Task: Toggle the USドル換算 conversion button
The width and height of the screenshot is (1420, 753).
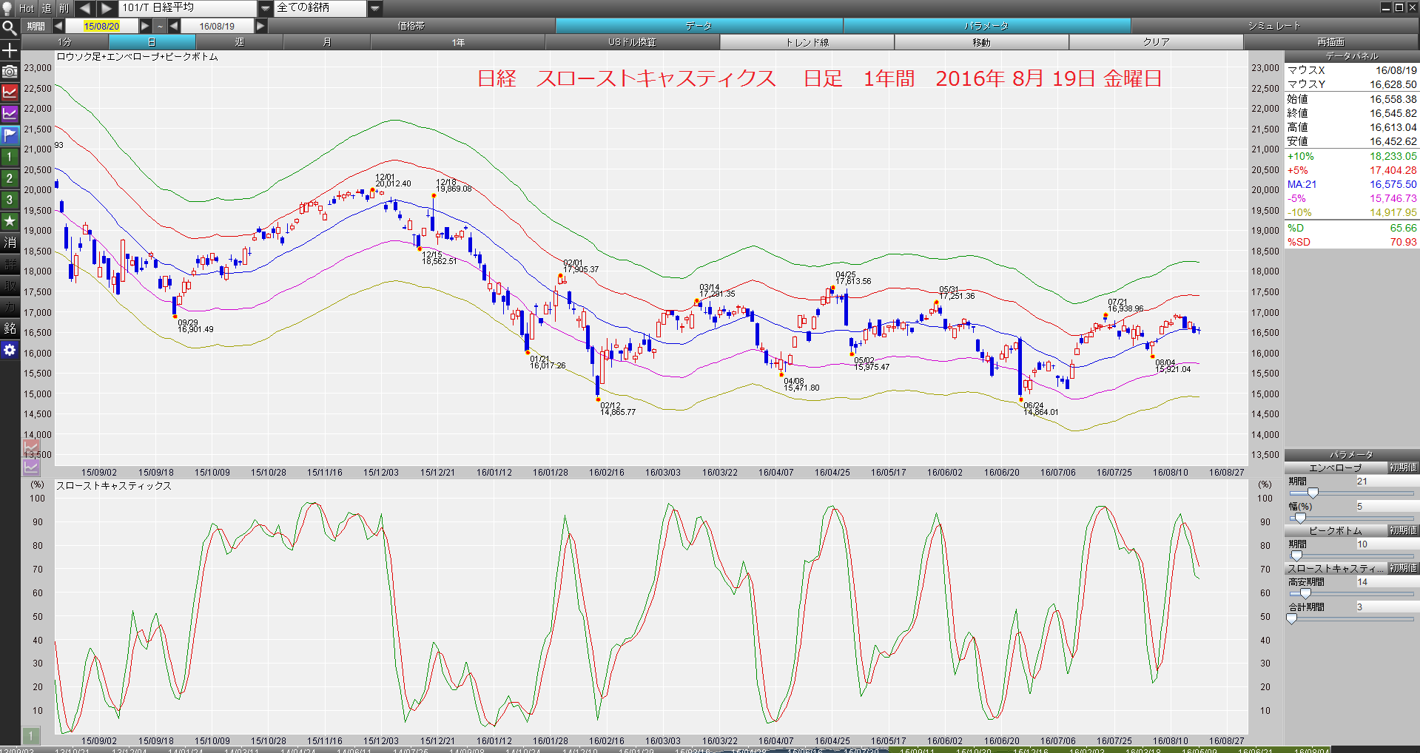Action: coord(633,42)
